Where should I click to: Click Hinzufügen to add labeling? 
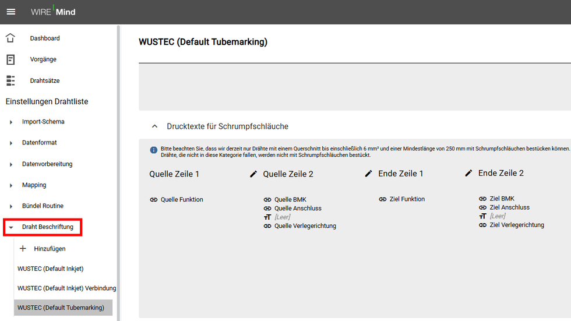[x=50, y=249]
